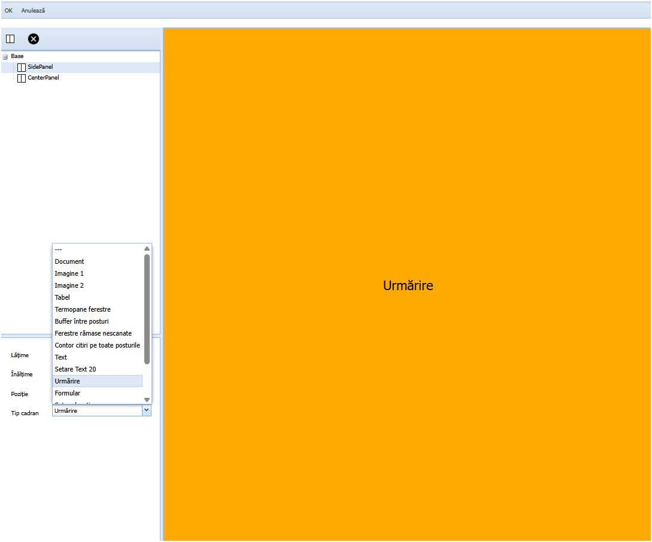Choose Imagine 1 from the list
Image resolution: width=652 pixels, height=542 pixels.
[98, 274]
